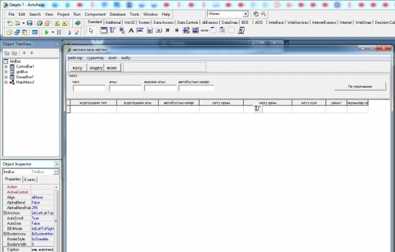The image size is (395, 252).
Task: Click the 'тегі' search input field
Action: 89,88
